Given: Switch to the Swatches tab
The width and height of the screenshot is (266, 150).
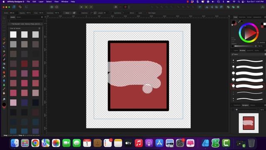Looking at the screenshot, I should click(x=242, y=17).
